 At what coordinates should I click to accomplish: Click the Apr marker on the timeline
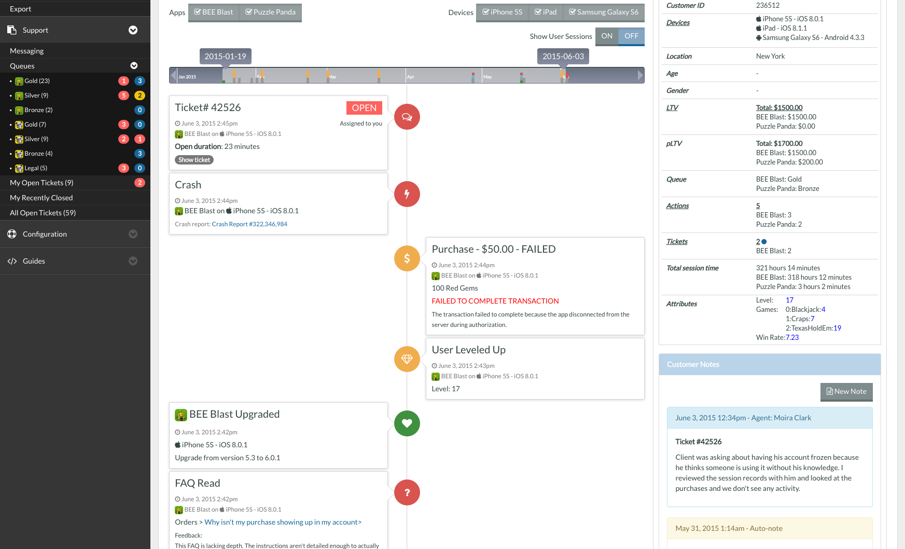point(410,77)
